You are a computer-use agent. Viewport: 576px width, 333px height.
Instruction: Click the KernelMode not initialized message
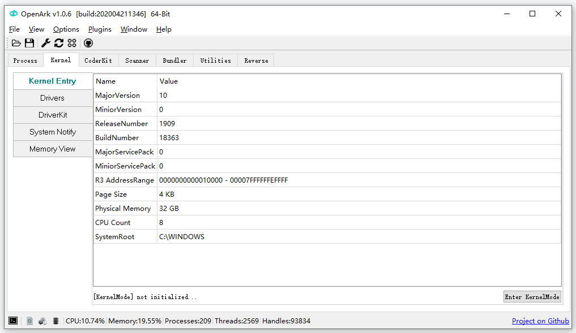tap(145, 297)
